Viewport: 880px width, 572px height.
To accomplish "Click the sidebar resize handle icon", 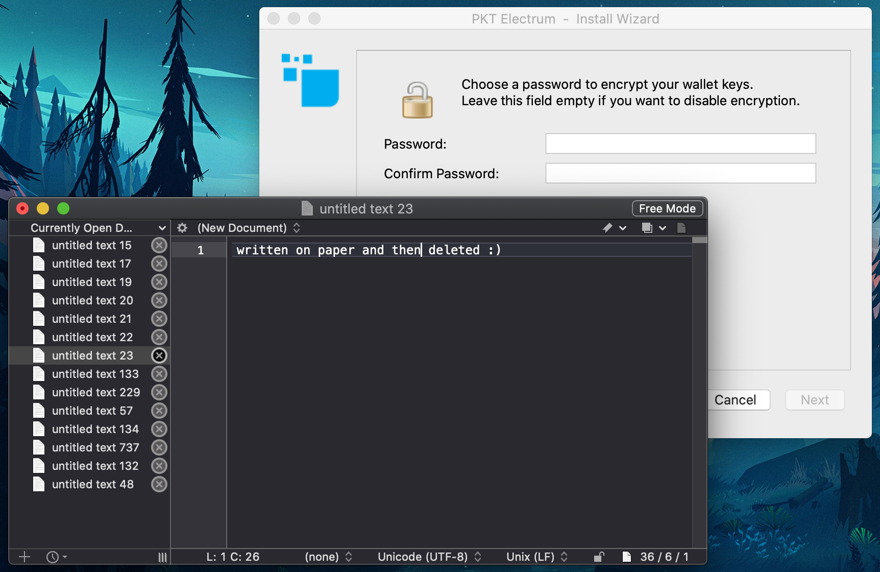I will tap(162, 557).
